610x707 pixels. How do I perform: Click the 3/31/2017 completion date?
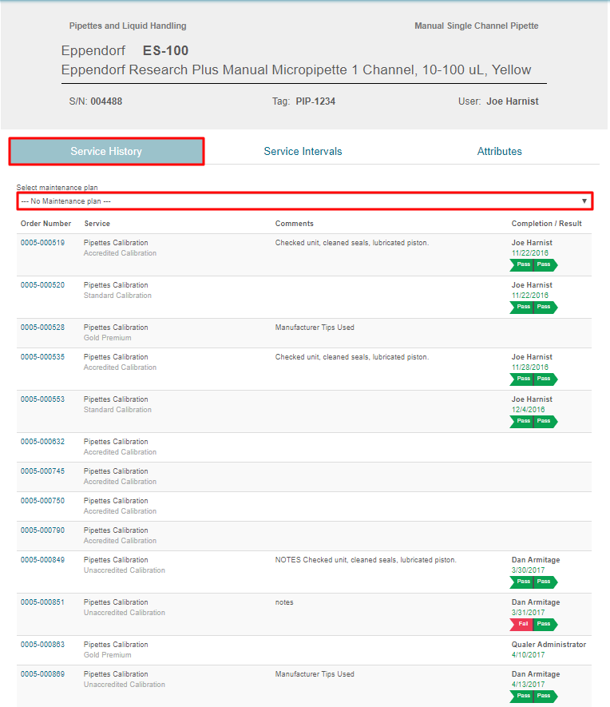[528, 612]
